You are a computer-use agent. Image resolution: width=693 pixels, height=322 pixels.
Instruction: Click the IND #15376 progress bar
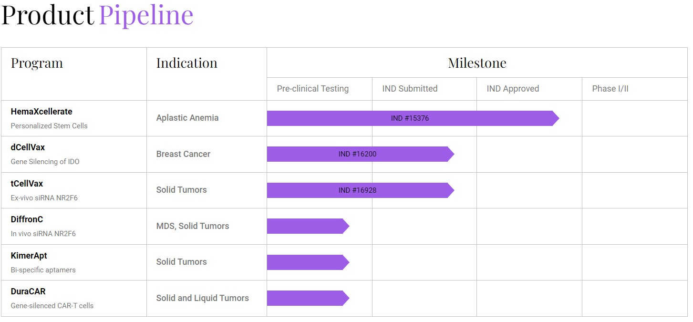(x=413, y=118)
